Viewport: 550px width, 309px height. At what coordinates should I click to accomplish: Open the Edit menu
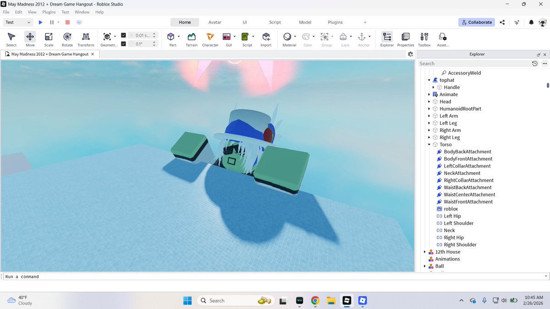19,12
